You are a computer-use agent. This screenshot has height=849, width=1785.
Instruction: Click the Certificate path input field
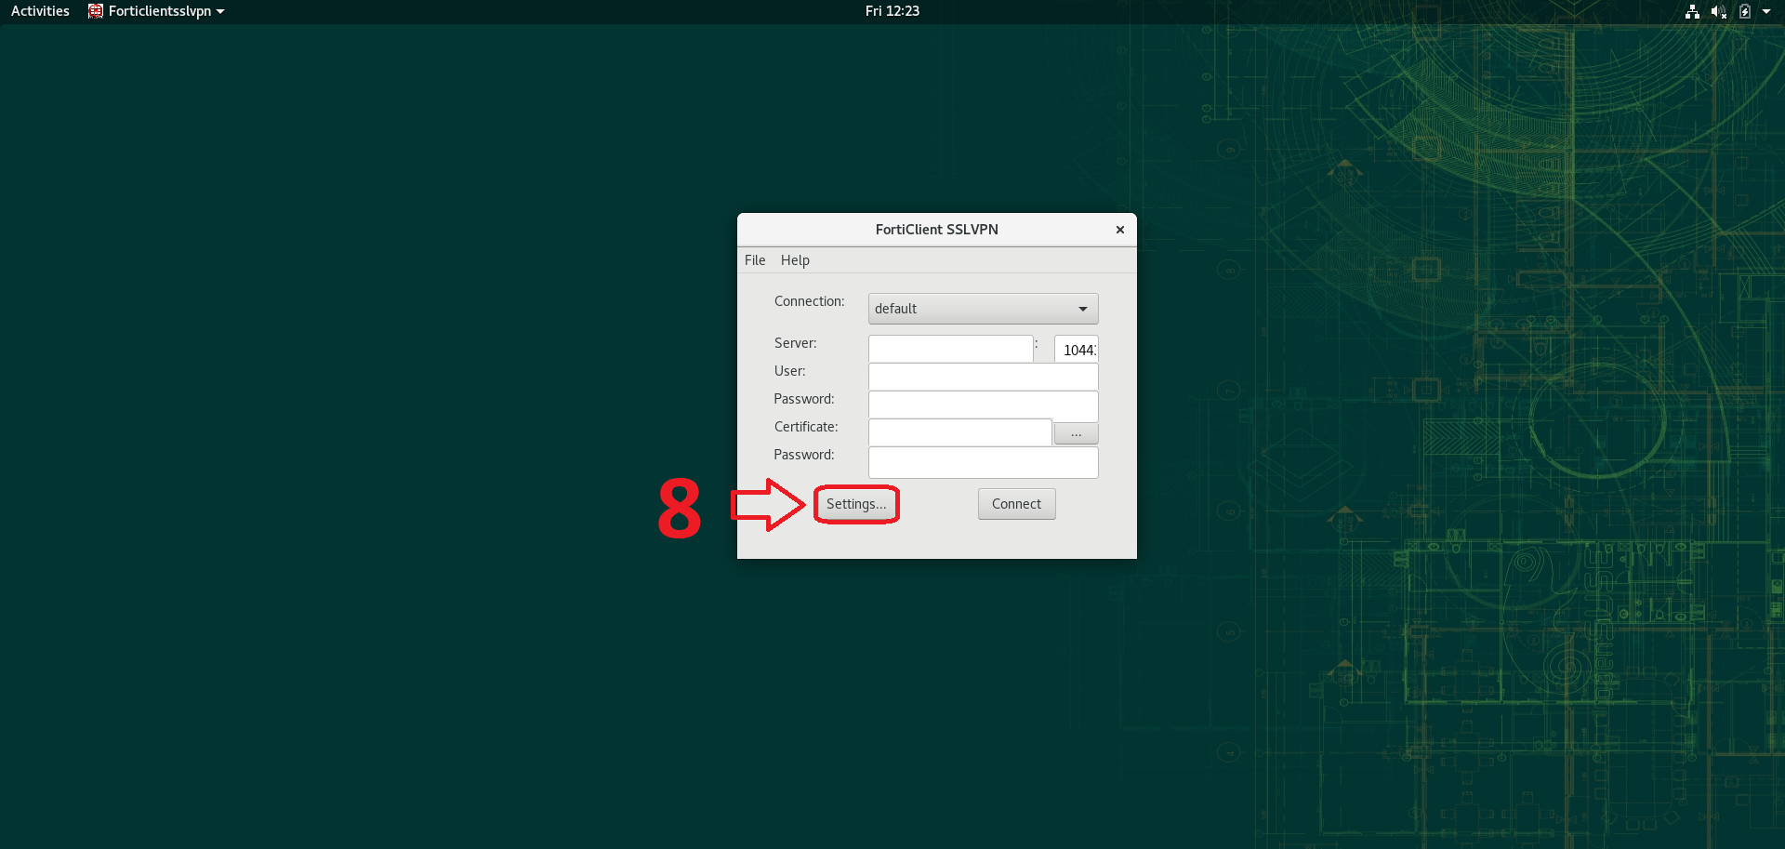click(x=959, y=432)
